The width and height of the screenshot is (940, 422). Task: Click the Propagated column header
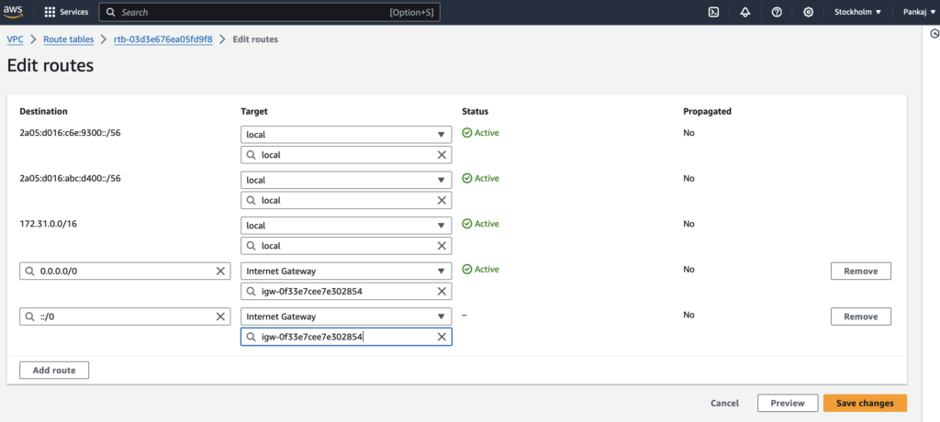pos(707,112)
